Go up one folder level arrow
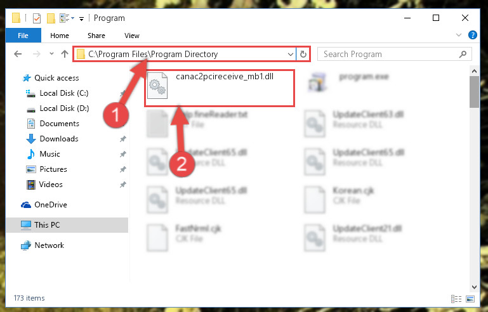This screenshot has width=488, height=312. point(65,54)
